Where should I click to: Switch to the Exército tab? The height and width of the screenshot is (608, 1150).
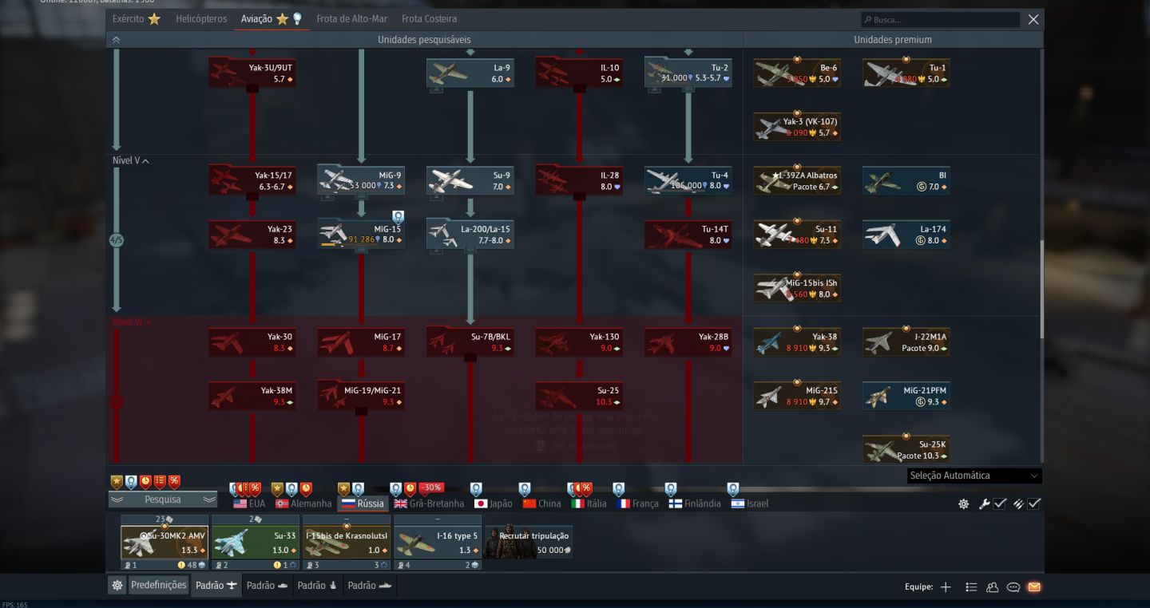pyautogui.click(x=137, y=19)
